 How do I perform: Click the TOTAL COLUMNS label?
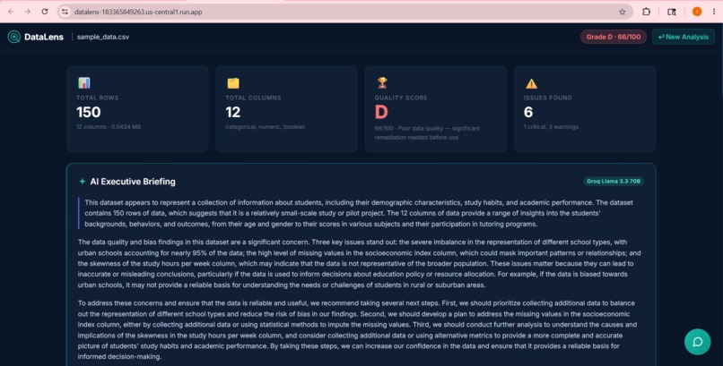click(x=253, y=98)
